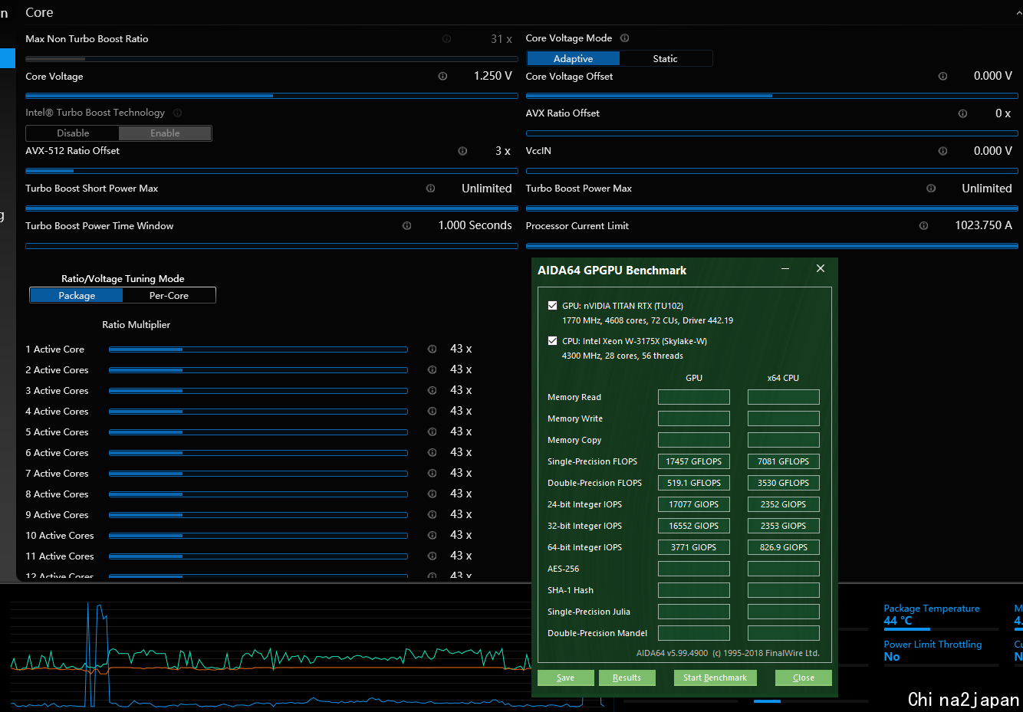Click info icon for 9 Active Cores row

coord(432,514)
